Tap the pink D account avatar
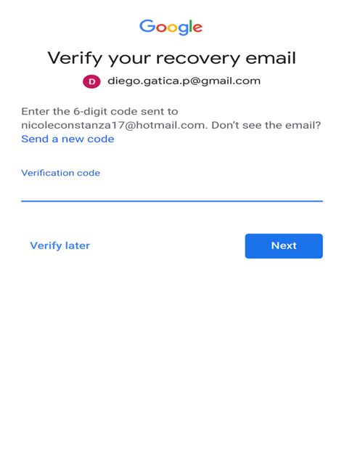The height and width of the screenshot is (459, 344). coord(91,81)
